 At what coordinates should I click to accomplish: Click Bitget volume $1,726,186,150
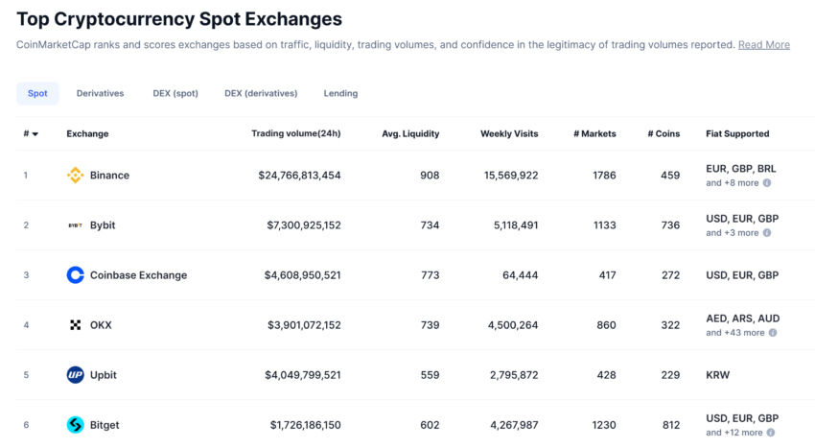(305, 425)
